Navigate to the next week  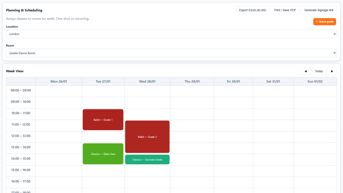point(332,71)
